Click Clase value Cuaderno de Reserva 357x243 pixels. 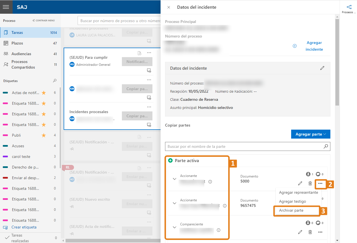pos(199,99)
